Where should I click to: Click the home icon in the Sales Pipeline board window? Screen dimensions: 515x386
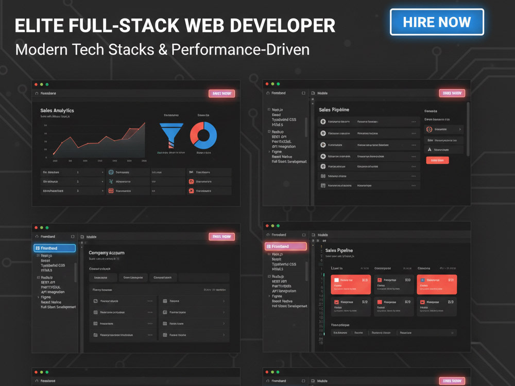(x=268, y=235)
